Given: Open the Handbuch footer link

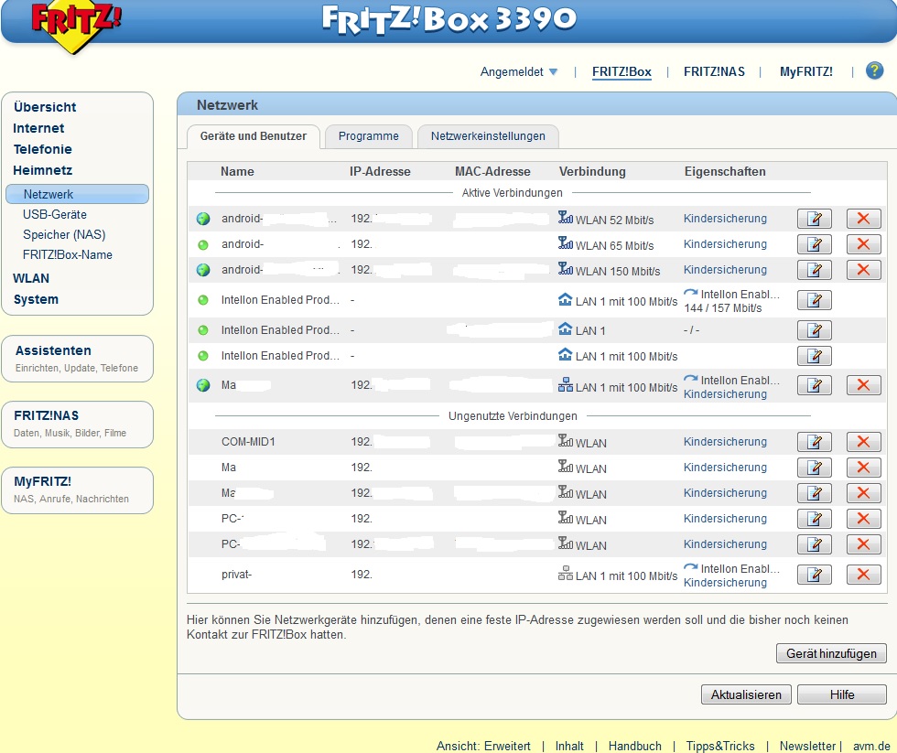Looking at the screenshot, I should 635,747.
